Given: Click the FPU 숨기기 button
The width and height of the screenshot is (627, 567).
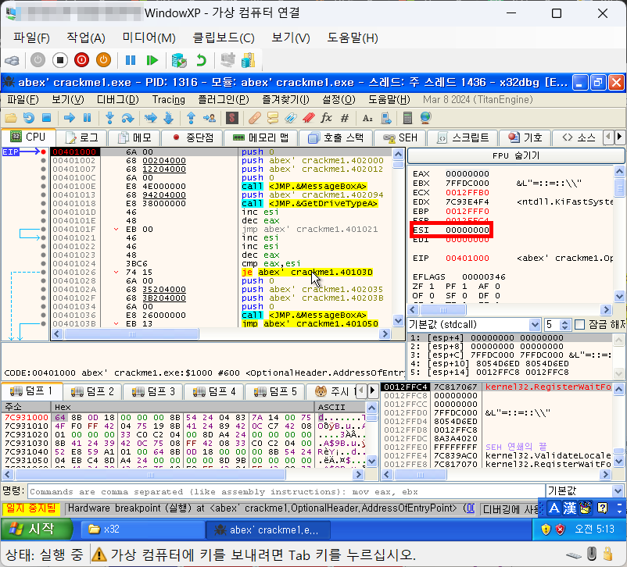Looking at the screenshot, I should click(x=516, y=155).
